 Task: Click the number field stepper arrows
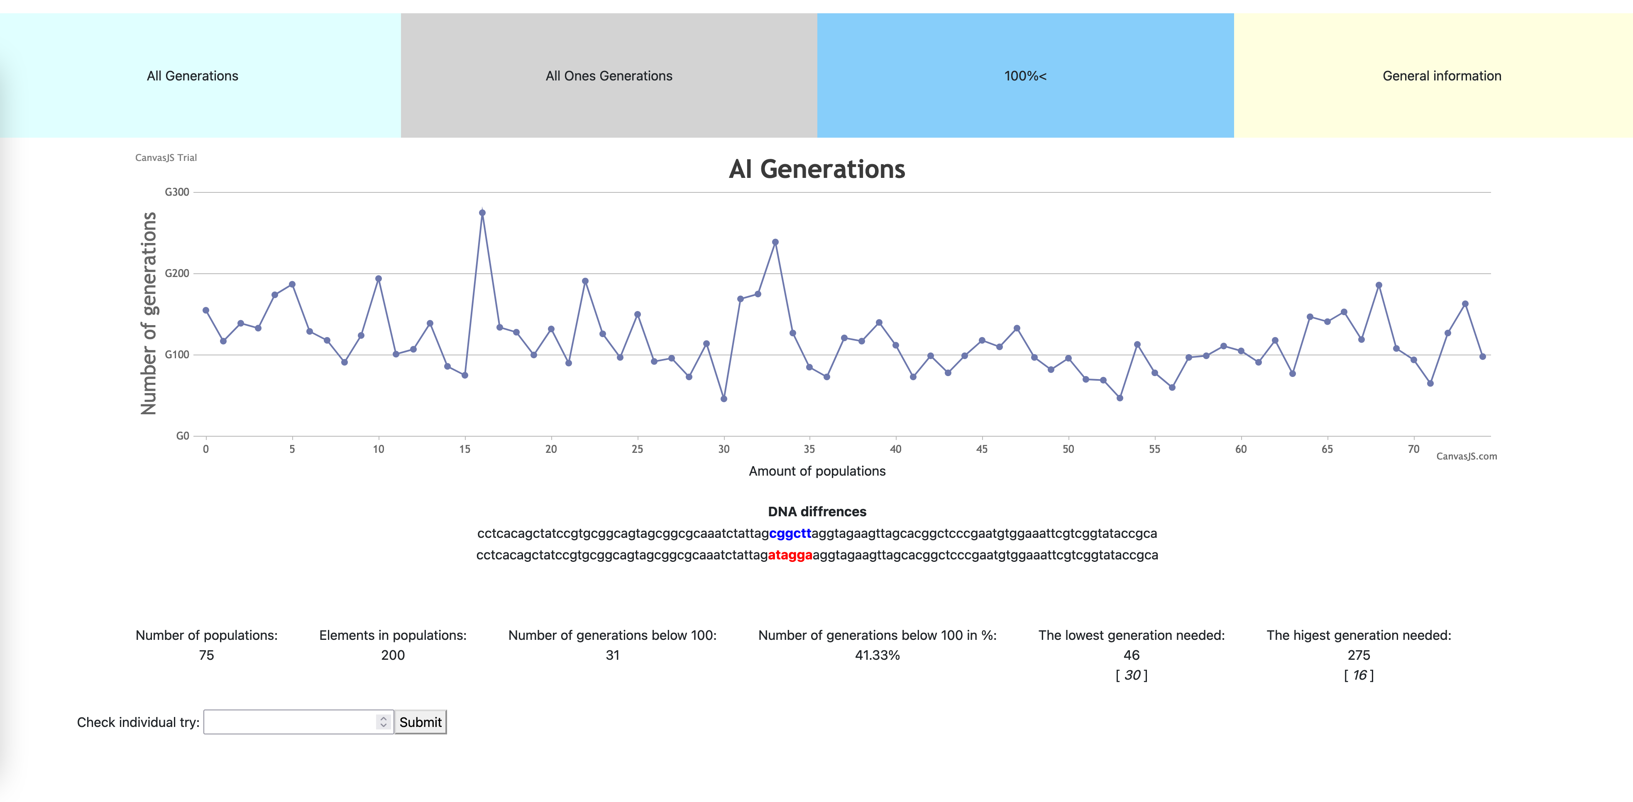(x=383, y=722)
